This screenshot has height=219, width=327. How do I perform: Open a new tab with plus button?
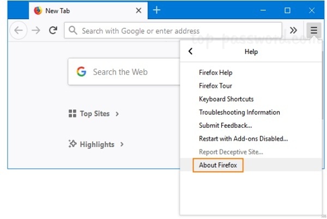[x=157, y=10]
